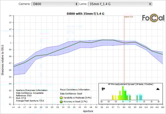Click the DLA: f/7.8 text
166x114 pixels.
[x=21, y=98]
